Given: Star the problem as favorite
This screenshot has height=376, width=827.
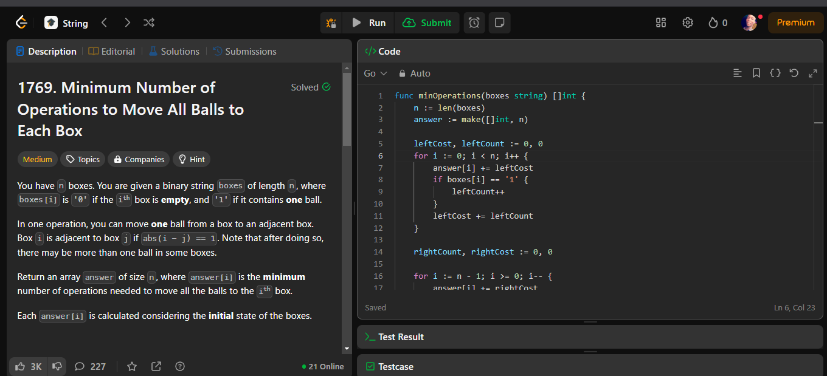Looking at the screenshot, I should [132, 366].
